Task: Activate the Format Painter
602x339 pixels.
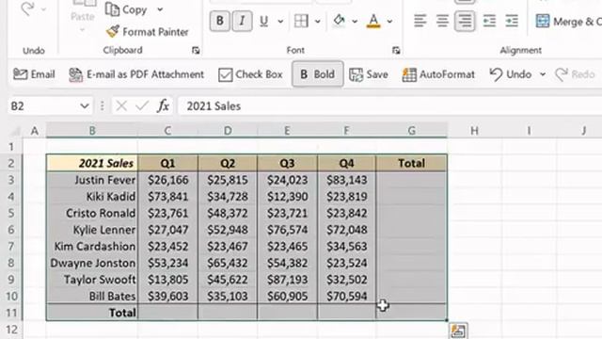Action: point(148,31)
